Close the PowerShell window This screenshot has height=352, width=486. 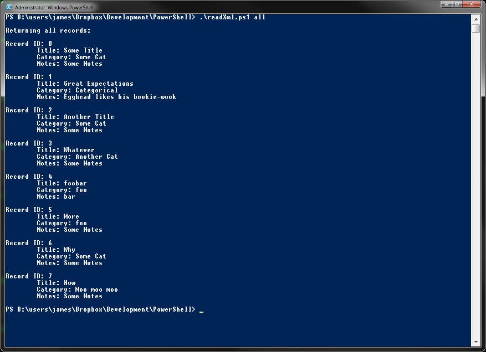tap(472, 4)
